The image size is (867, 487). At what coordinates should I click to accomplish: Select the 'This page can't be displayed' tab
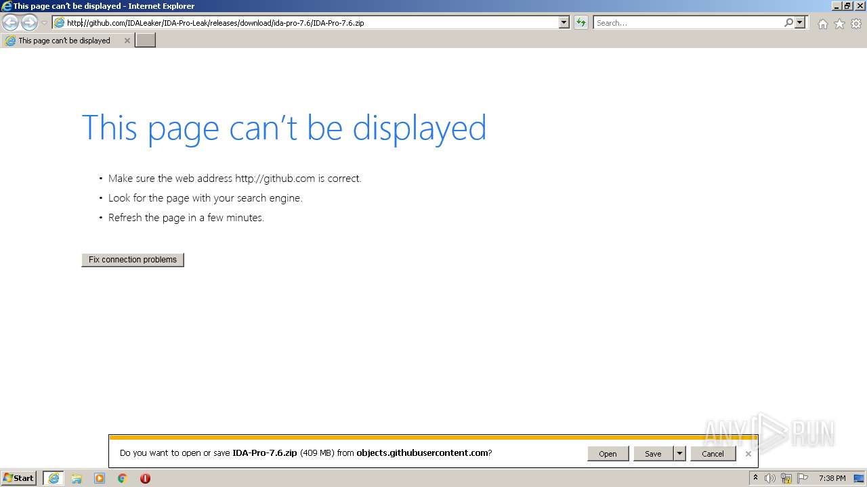(x=67, y=41)
